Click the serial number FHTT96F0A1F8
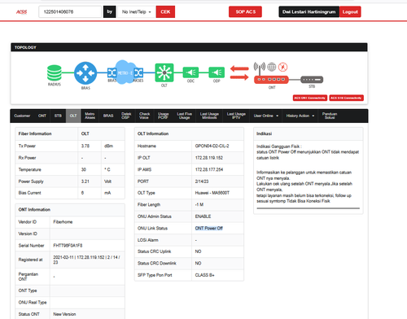The width and height of the screenshot is (407, 319). point(68,246)
